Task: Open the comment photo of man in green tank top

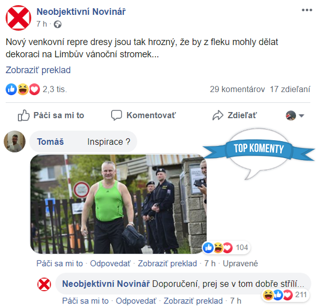Action: point(118,204)
